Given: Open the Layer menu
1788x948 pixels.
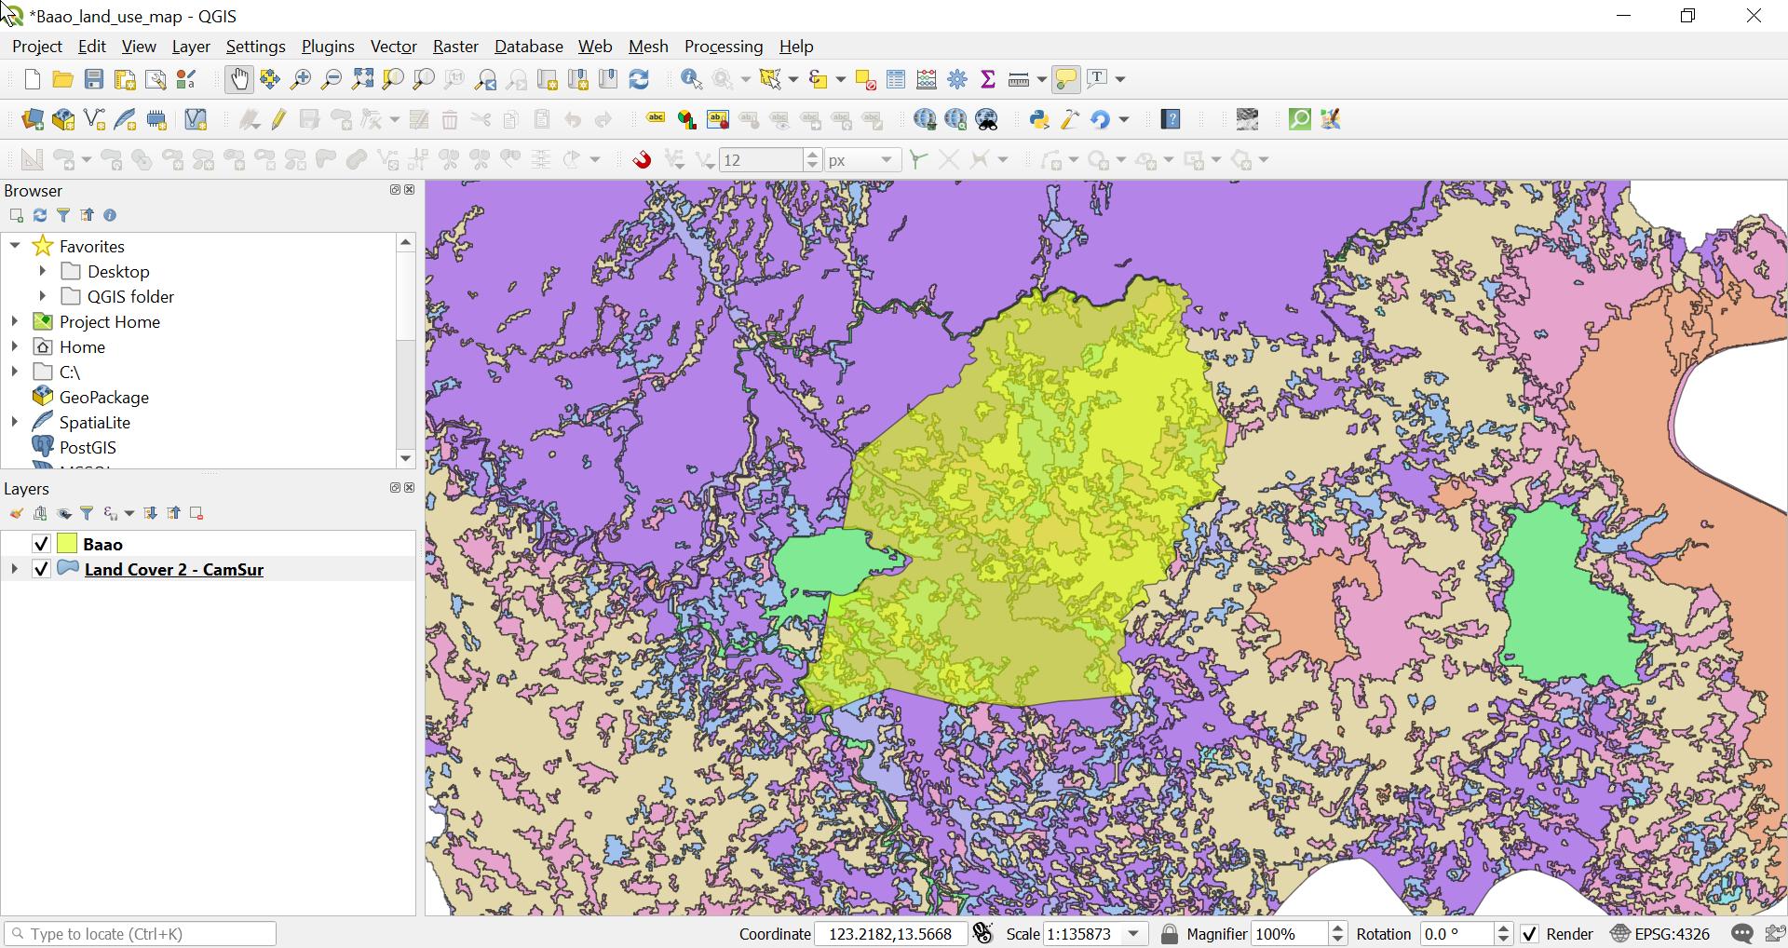Looking at the screenshot, I should click(x=191, y=47).
